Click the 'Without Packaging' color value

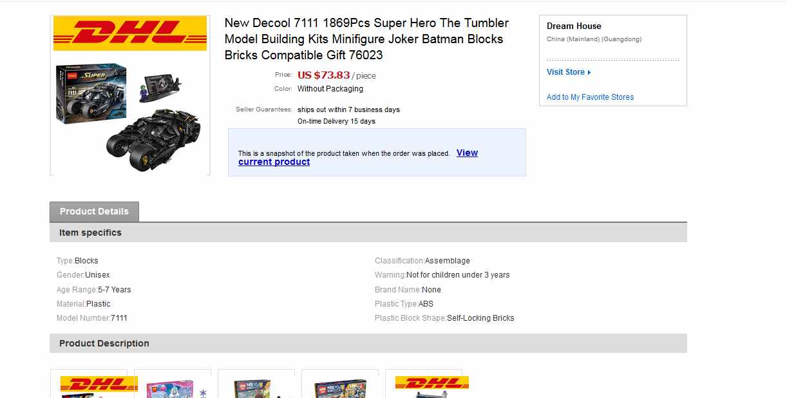coord(330,89)
